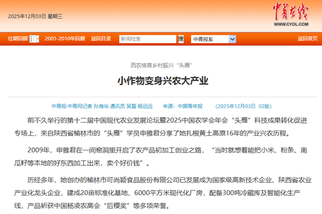Screen dimensions: 322x214
Task: Select 返回目录 in the navigation bar
Action: tap(101, 39)
